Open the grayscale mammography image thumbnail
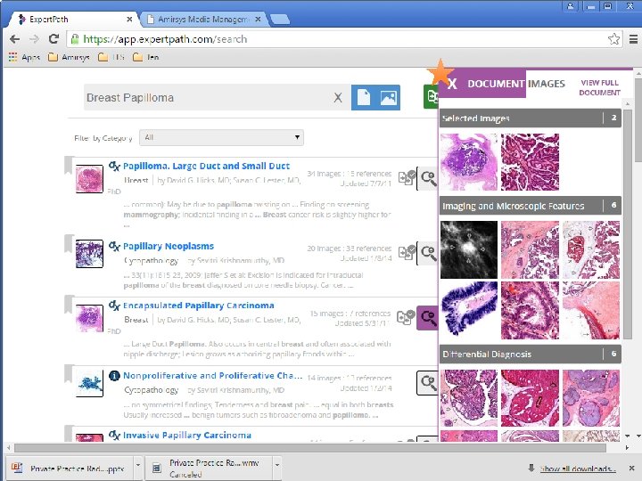The height and width of the screenshot is (481, 642). coord(469,250)
